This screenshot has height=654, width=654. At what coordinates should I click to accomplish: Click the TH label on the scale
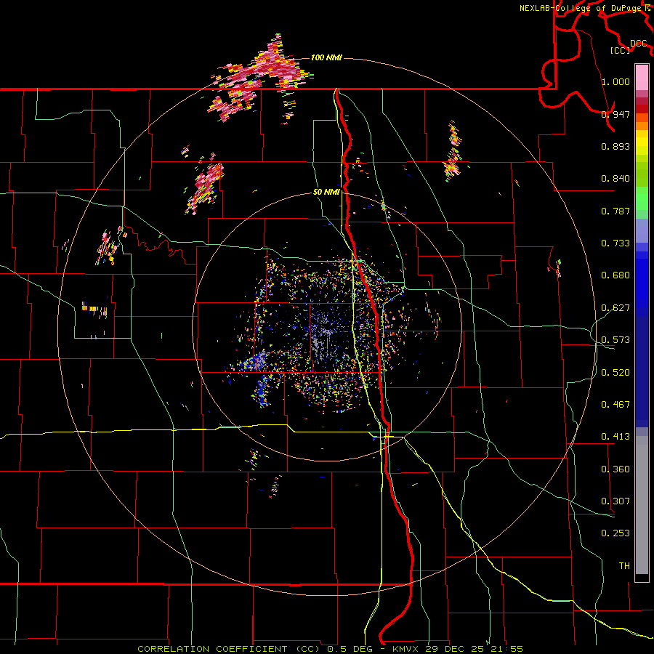[624, 566]
